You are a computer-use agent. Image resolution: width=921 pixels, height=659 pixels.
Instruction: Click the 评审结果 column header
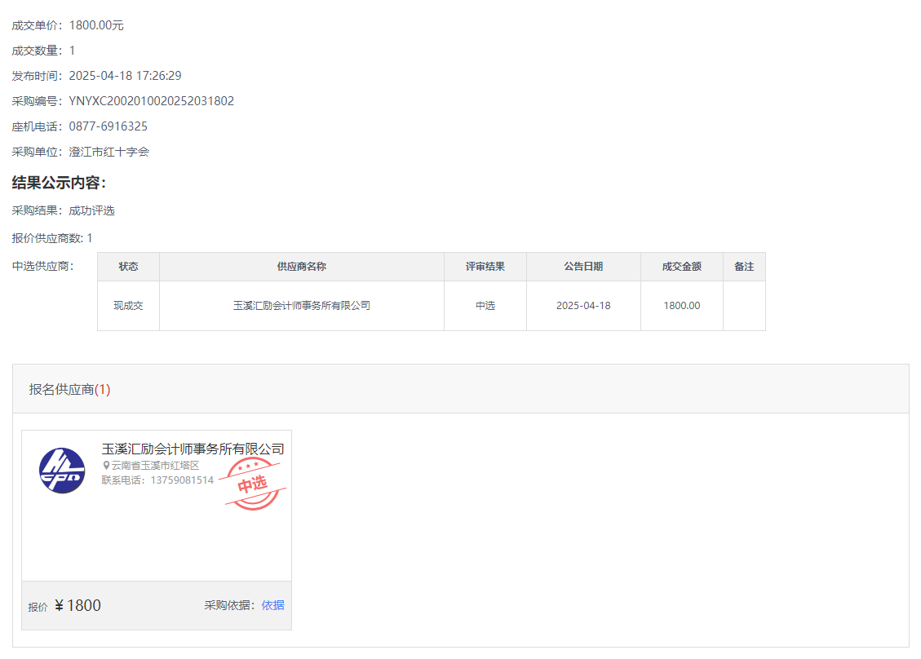pyautogui.click(x=485, y=267)
